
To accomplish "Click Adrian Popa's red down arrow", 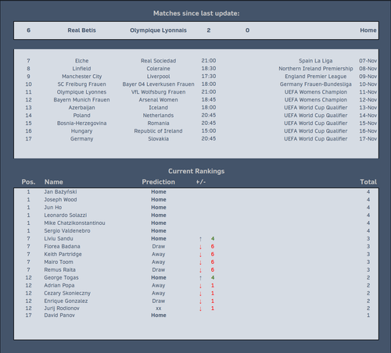I will 200,286.
